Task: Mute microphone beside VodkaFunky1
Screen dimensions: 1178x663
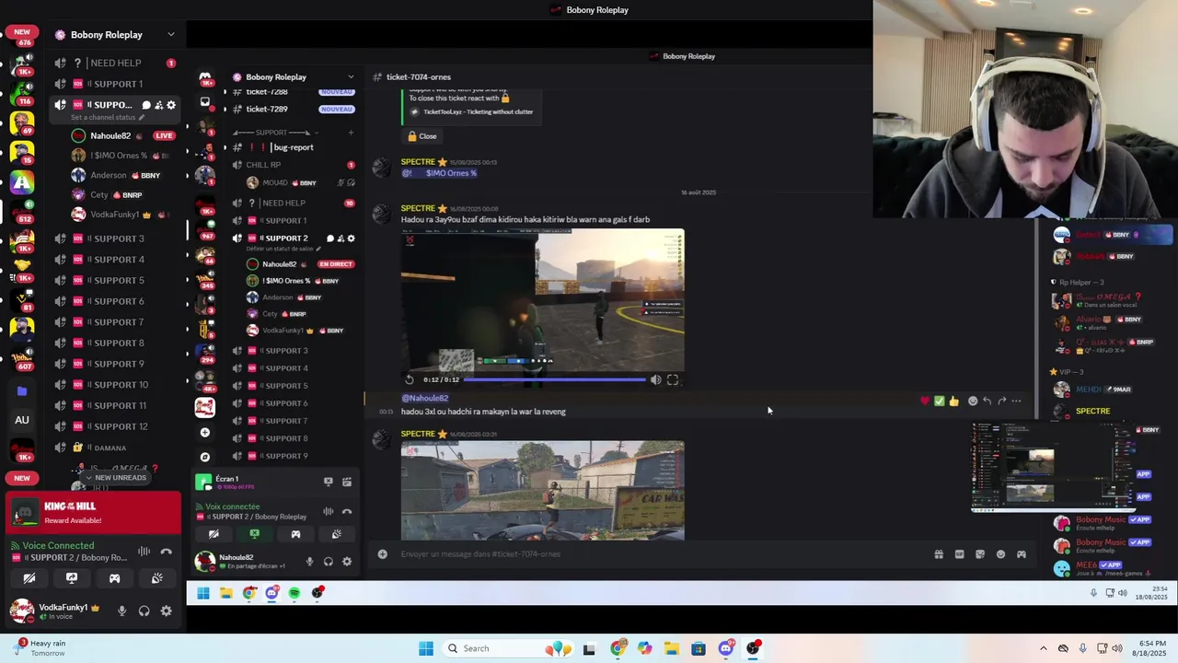Action: click(121, 611)
